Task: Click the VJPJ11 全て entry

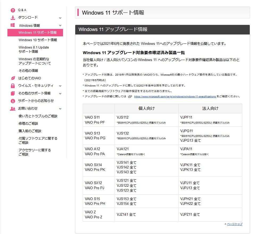Action: pyautogui.click(x=190, y=183)
